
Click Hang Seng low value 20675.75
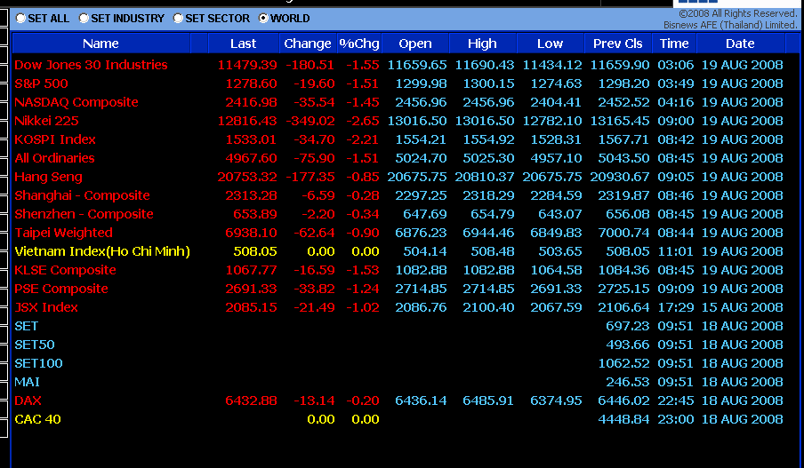pyautogui.click(x=552, y=177)
